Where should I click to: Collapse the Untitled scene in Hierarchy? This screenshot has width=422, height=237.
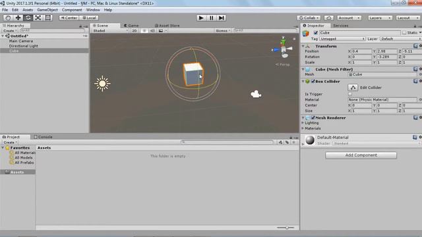3,36
